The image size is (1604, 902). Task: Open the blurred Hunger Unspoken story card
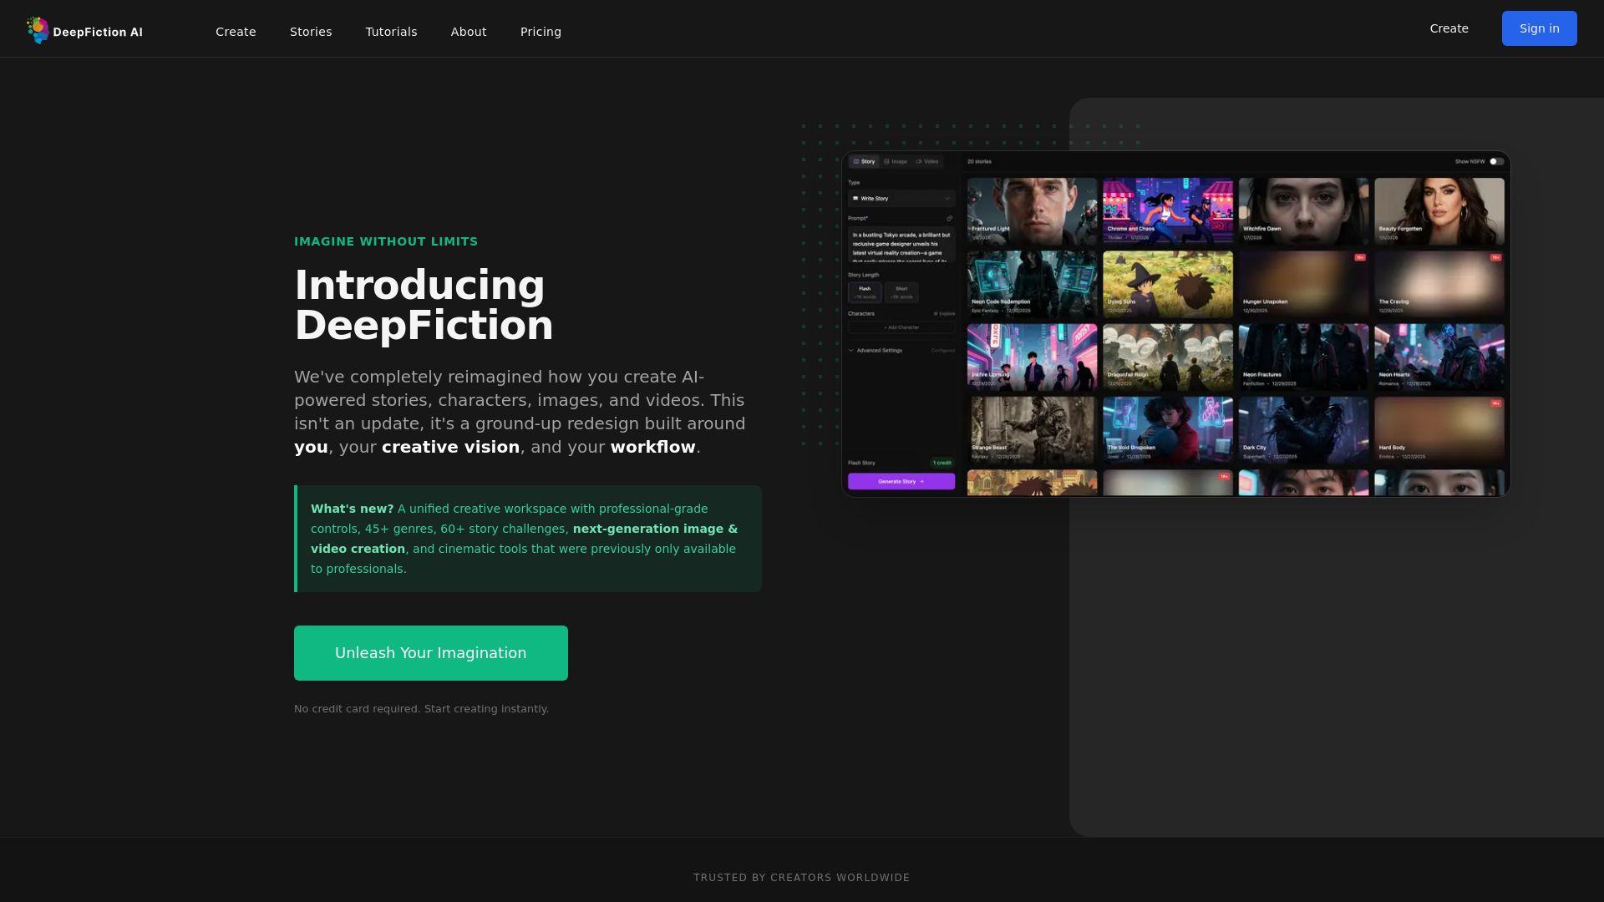pos(1303,284)
